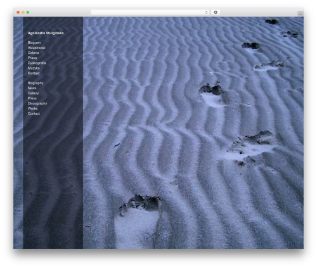The width and height of the screenshot is (317, 268).
Task: Go to the News page
Action: (32, 88)
